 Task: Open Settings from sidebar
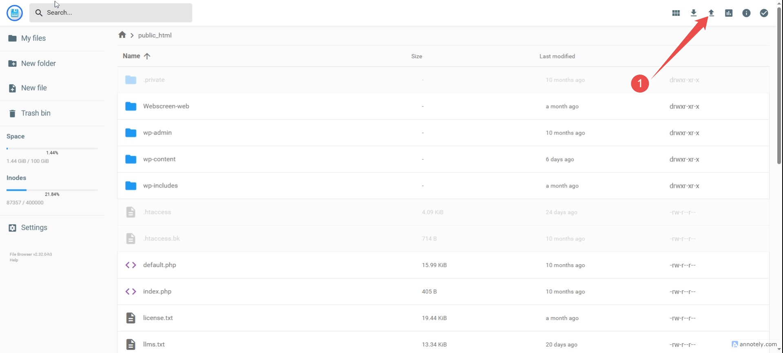tap(34, 228)
